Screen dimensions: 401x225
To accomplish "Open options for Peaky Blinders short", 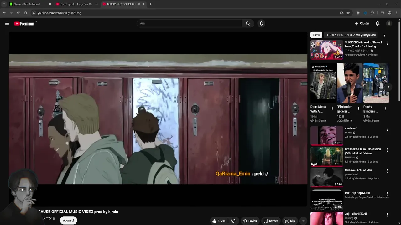I will (385, 109).
